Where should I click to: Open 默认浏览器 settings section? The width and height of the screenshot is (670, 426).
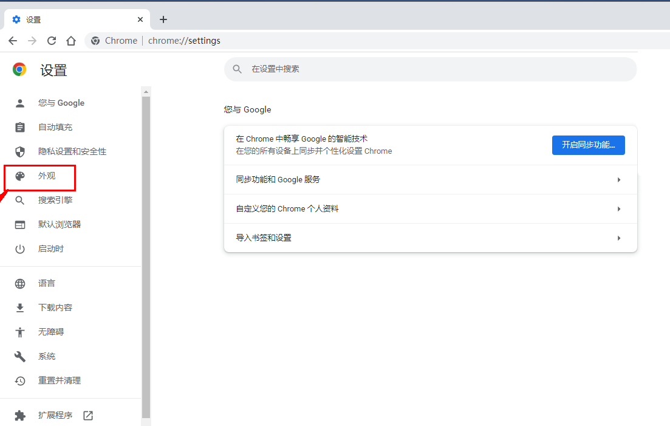[60, 225]
